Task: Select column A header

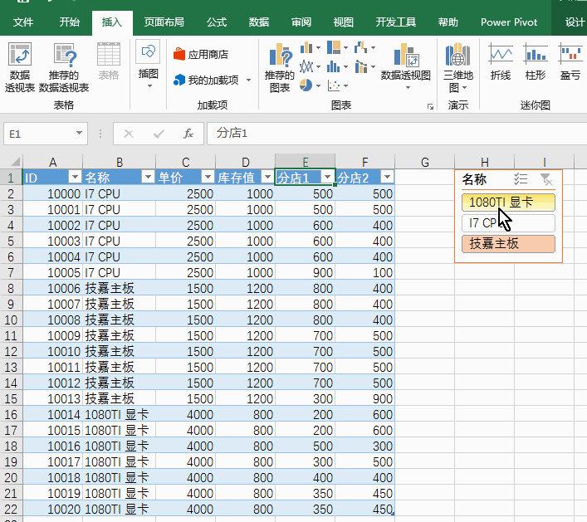Action: coord(52,162)
